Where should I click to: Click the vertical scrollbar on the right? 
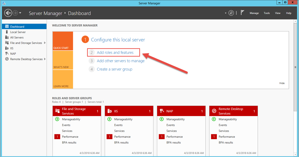[295, 67]
